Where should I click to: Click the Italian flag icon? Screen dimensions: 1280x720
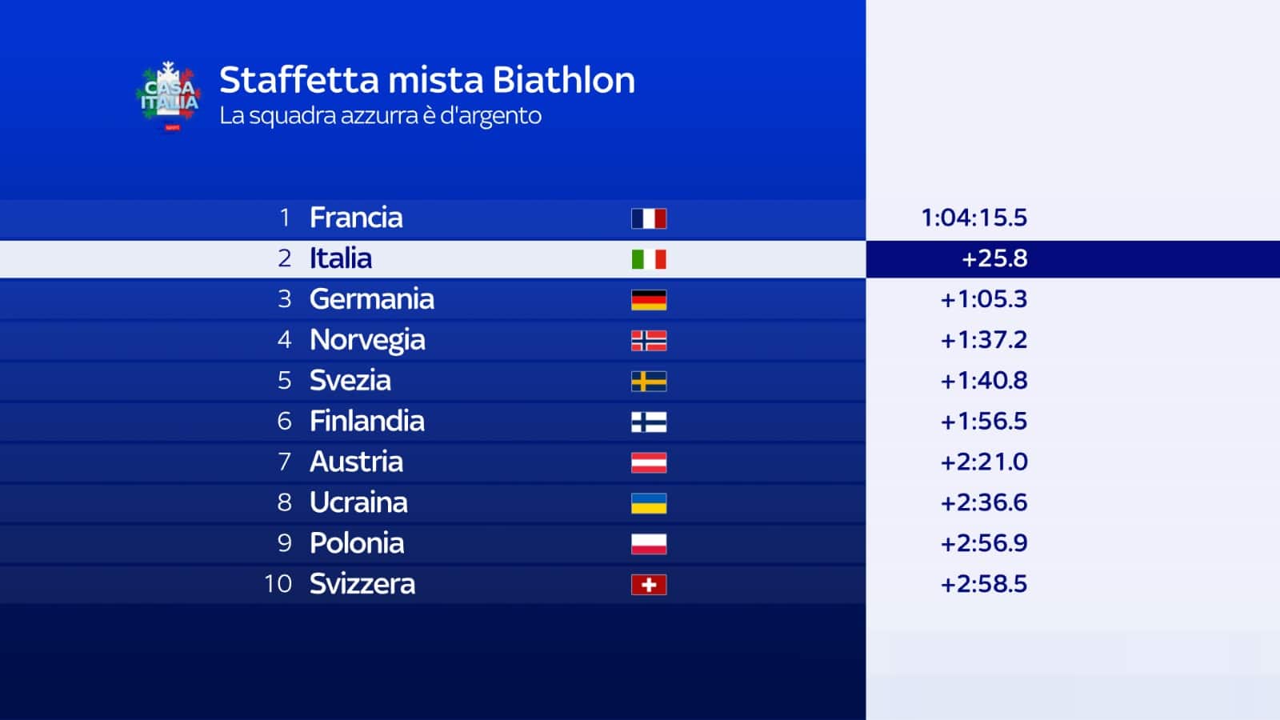tap(648, 259)
